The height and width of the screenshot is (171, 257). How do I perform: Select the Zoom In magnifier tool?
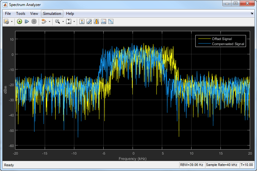[58, 21]
